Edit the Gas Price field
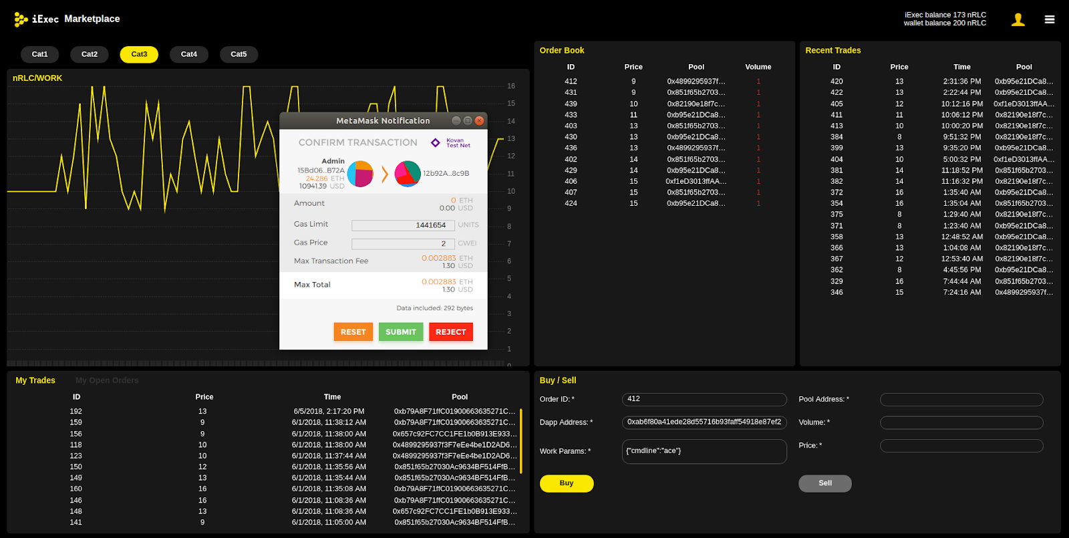Screen dimensions: 1069x538 [x=403, y=244]
